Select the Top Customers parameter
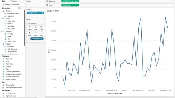 coord(11,96)
